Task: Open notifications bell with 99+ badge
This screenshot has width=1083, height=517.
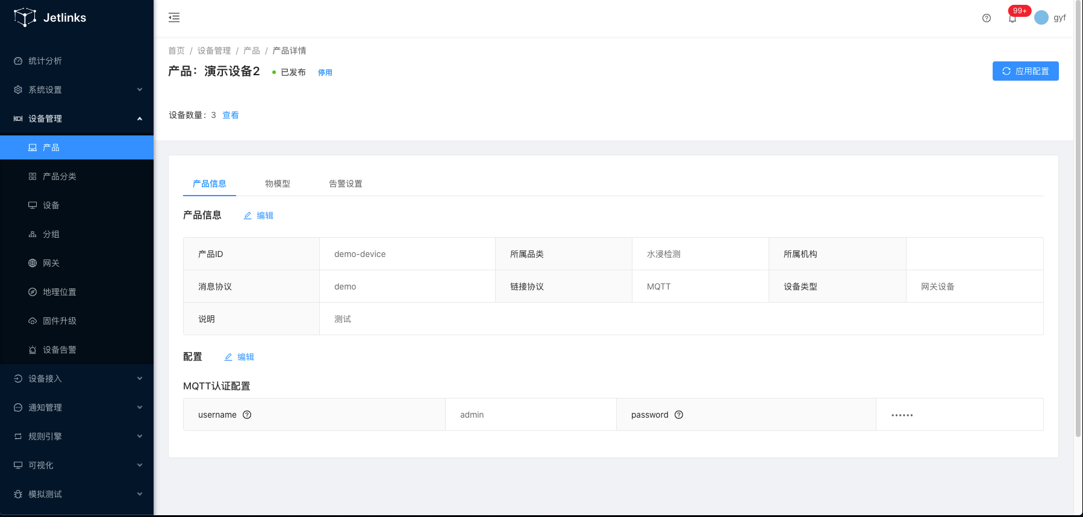Action: pos(1013,19)
